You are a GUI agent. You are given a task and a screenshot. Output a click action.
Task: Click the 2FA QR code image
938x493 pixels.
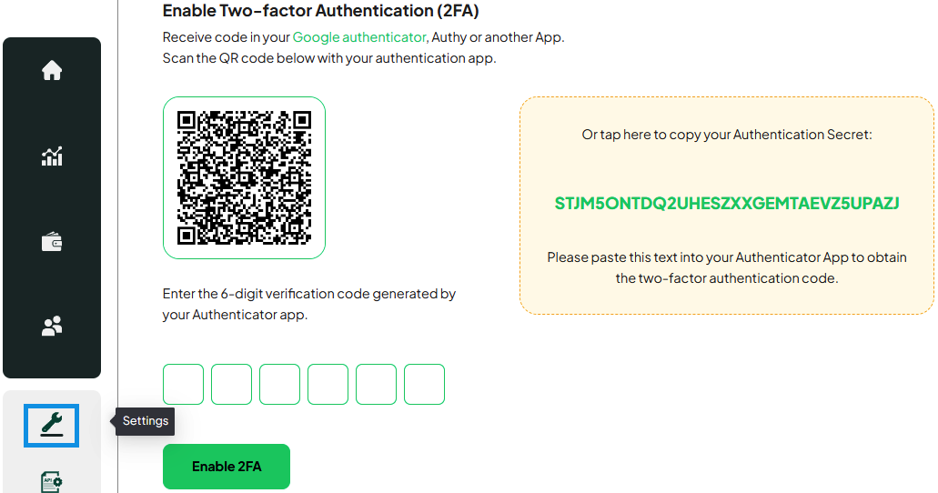pyautogui.click(x=244, y=177)
